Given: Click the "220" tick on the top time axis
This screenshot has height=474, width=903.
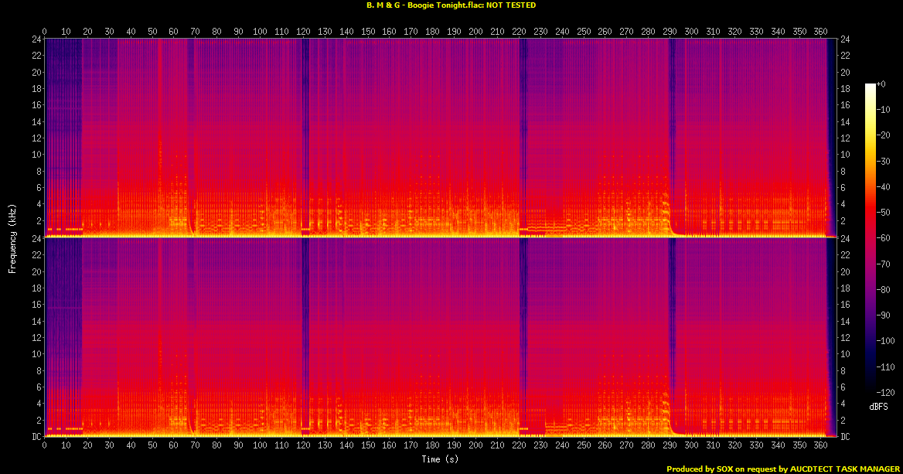Looking at the screenshot, I should (x=519, y=32).
